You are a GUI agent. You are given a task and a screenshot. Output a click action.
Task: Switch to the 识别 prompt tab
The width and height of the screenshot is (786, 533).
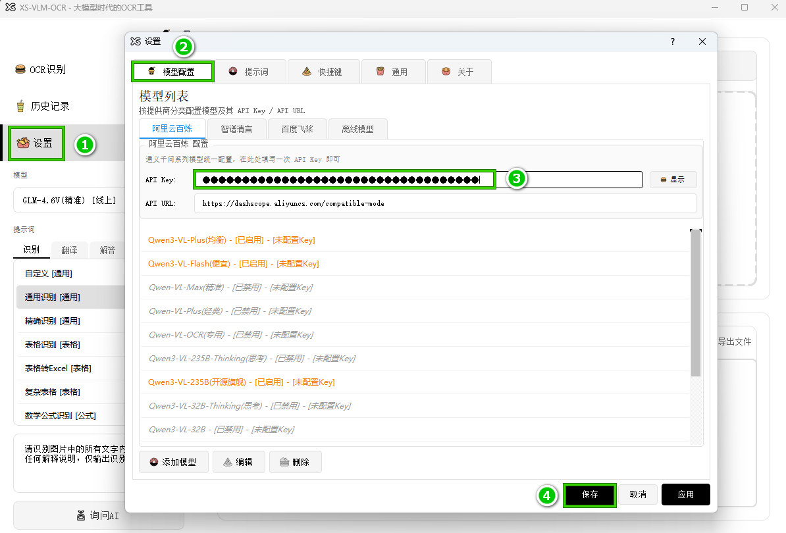coord(31,249)
